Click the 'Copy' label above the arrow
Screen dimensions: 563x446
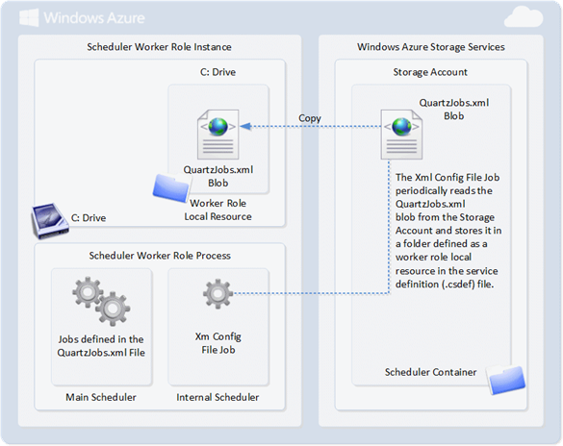(310, 118)
